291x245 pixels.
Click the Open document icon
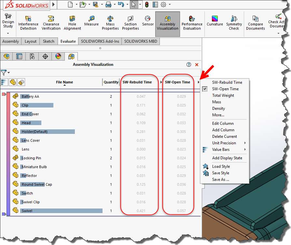click(83, 5)
